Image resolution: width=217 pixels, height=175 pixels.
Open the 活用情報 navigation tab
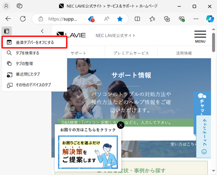[x=184, y=53]
